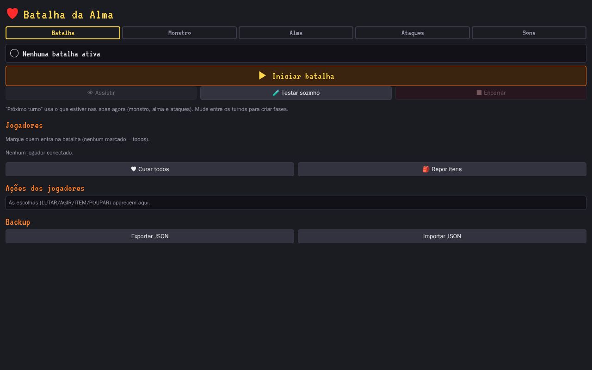Click the 'Nenhum jogador conectado.' message

click(39, 153)
